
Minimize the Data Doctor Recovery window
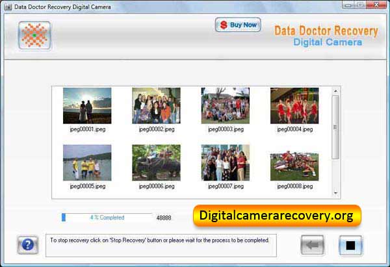pos(348,5)
